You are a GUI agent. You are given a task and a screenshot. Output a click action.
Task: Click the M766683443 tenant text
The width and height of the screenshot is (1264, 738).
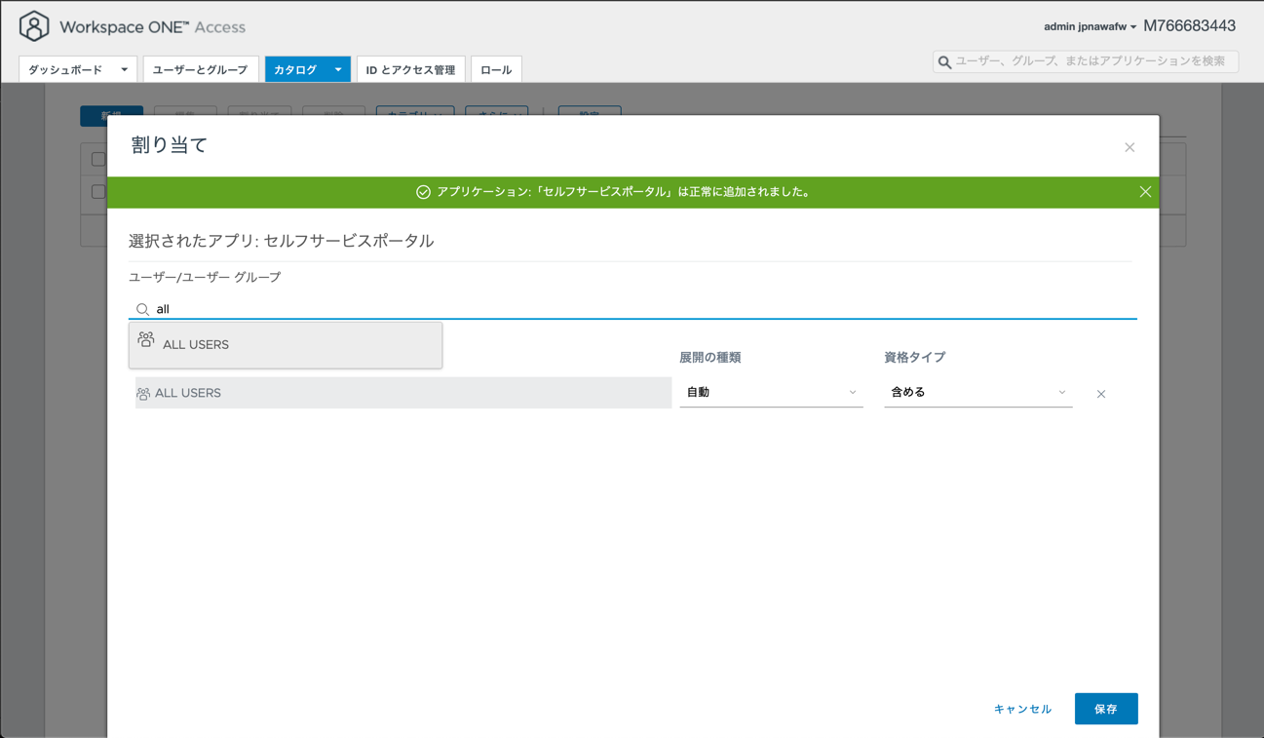[x=1190, y=26]
